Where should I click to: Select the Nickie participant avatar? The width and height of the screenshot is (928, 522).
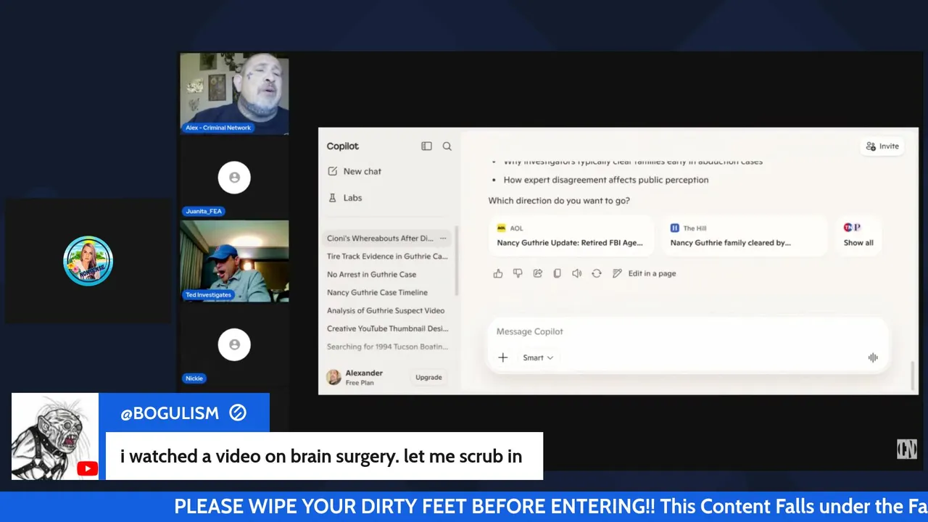click(x=234, y=344)
